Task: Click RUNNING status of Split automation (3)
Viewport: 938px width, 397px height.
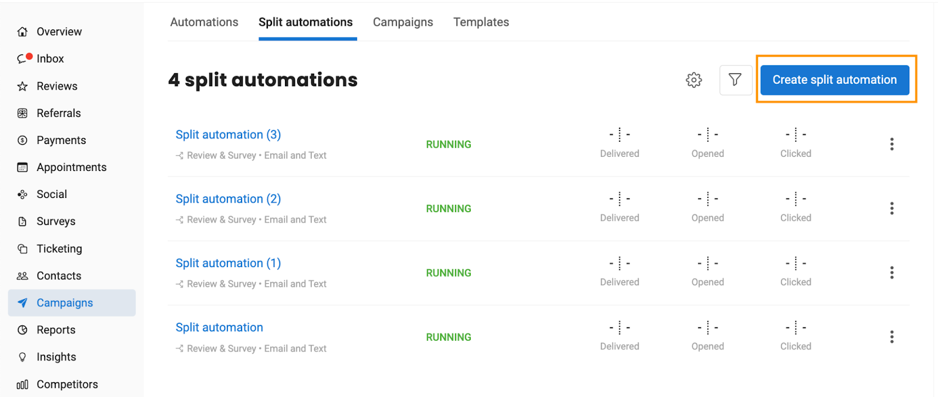Action: click(x=448, y=145)
